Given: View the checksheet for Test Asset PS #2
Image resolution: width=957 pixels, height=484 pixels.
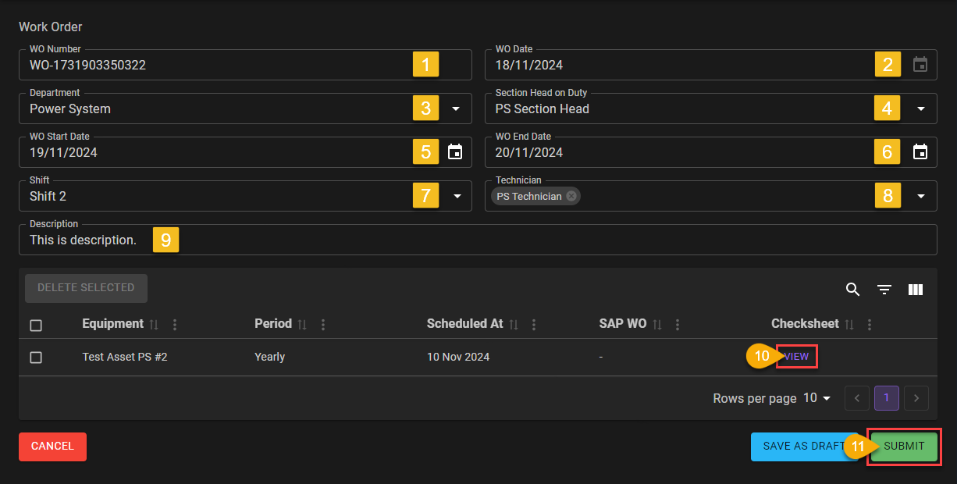Looking at the screenshot, I should click(x=796, y=357).
